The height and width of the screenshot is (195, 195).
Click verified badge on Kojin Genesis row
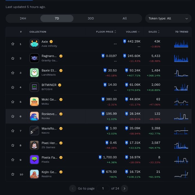(x=61, y=172)
